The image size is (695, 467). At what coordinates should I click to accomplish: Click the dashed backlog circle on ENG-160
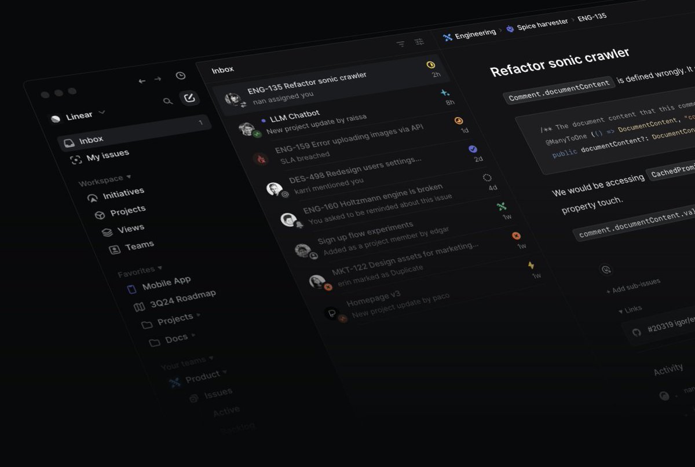[x=487, y=178]
